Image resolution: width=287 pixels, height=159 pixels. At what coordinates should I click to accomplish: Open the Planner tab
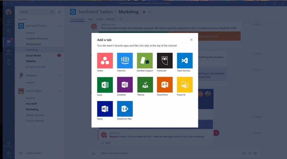pos(111,19)
